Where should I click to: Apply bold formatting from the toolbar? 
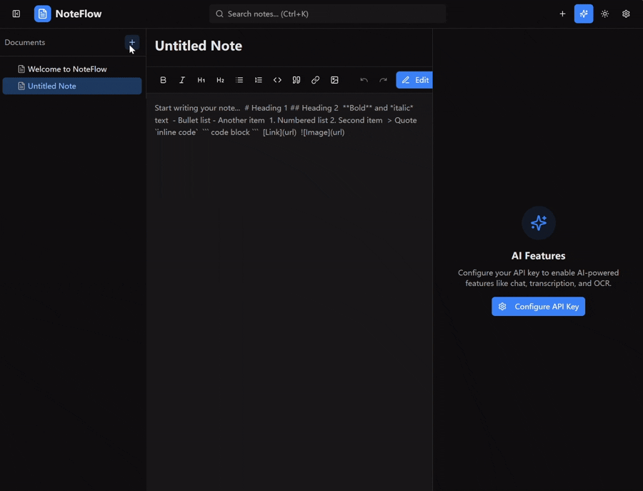pyautogui.click(x=163, y=80)
